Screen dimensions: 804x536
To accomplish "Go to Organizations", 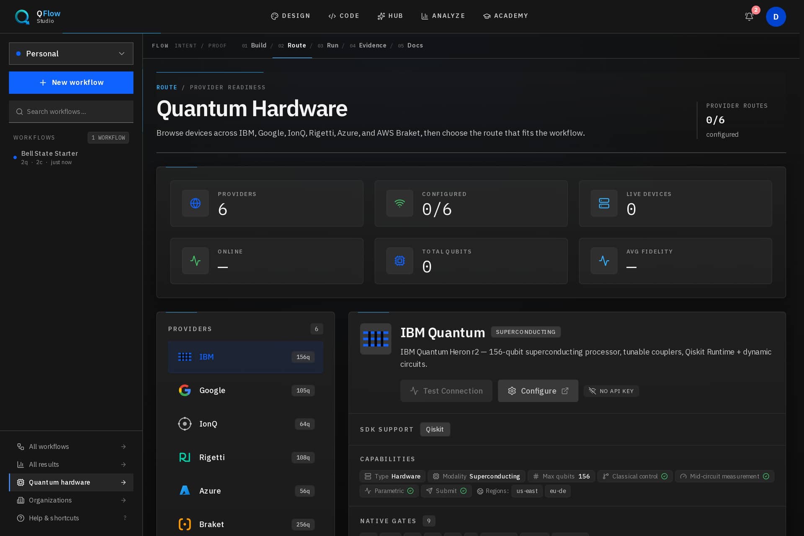I will [71, 500].
